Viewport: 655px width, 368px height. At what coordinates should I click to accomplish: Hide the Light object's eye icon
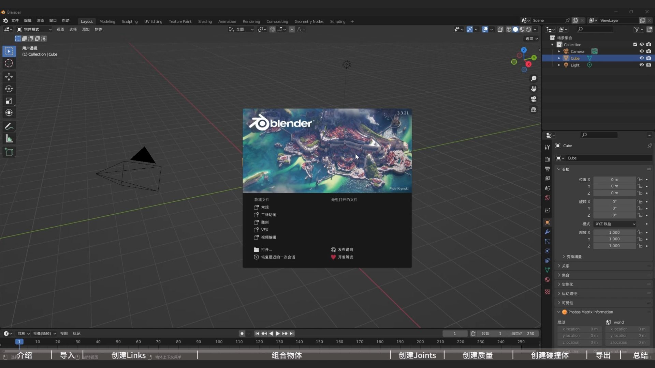tap(641, 65)
